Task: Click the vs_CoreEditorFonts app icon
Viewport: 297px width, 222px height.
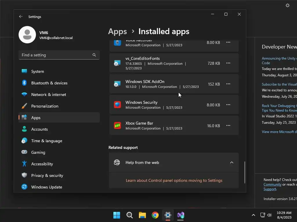Action: click(x=117, y=63)
